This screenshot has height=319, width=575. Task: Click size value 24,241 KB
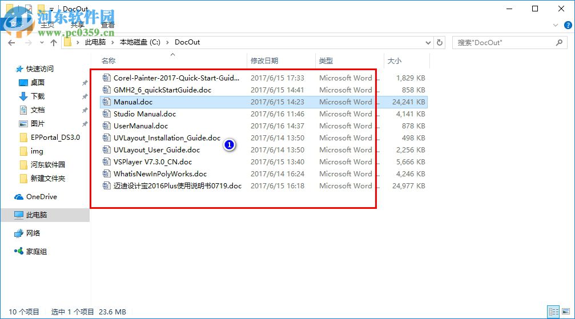[408, 102]
